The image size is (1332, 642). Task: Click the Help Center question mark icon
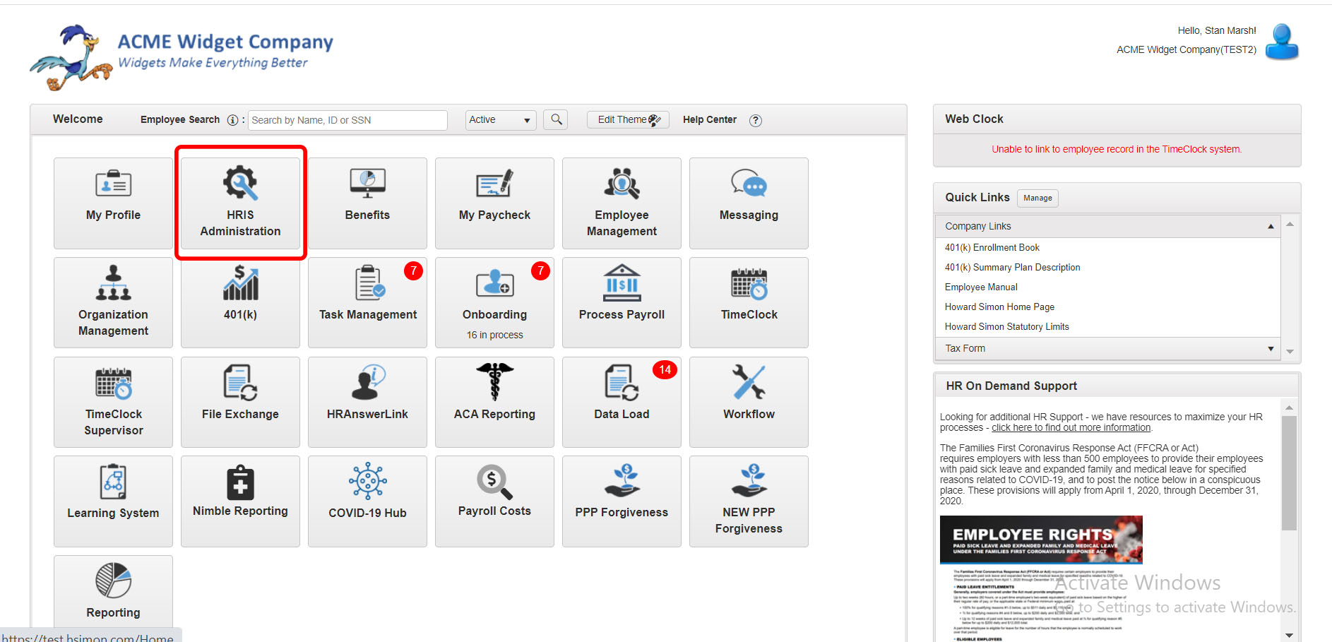[x=756, y=120]
